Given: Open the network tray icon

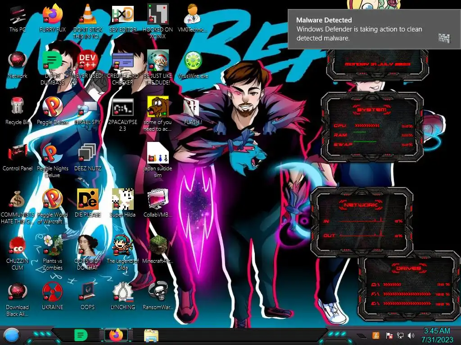Looking at the screenshot, I should (400, 335).
